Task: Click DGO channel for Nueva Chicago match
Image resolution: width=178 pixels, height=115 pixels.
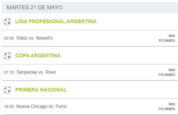Action: click(x=172, y=104)
